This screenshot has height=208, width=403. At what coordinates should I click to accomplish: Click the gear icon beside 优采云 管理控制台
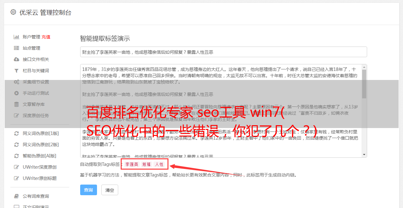click(x=13, y=12)
